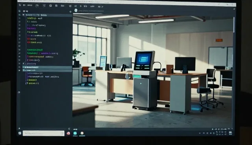The height and width of the screenshot is (145, 252).
Task: Switch to the cyan taskbar app
Action: 75,133
